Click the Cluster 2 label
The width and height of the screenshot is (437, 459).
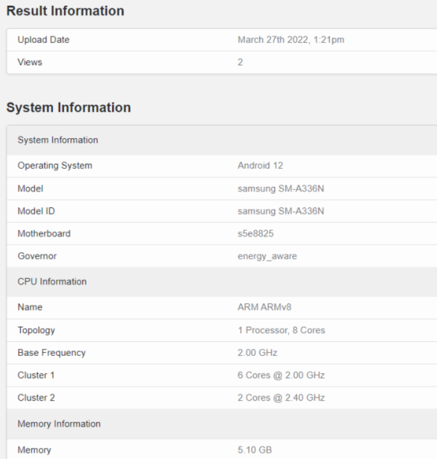pos(36,397)
